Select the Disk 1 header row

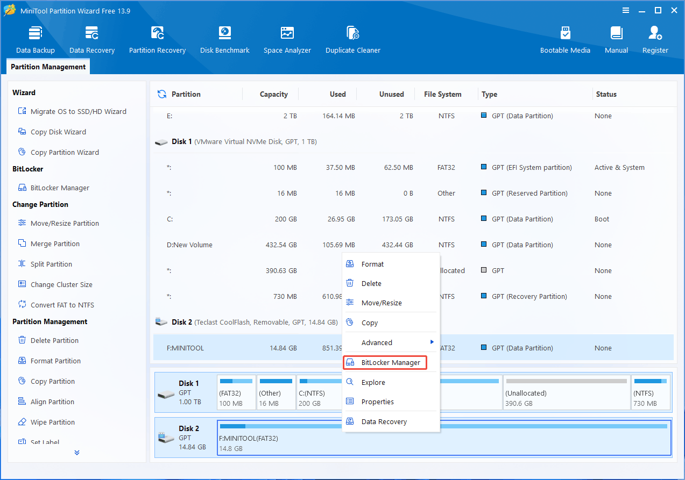coord(413,141)
